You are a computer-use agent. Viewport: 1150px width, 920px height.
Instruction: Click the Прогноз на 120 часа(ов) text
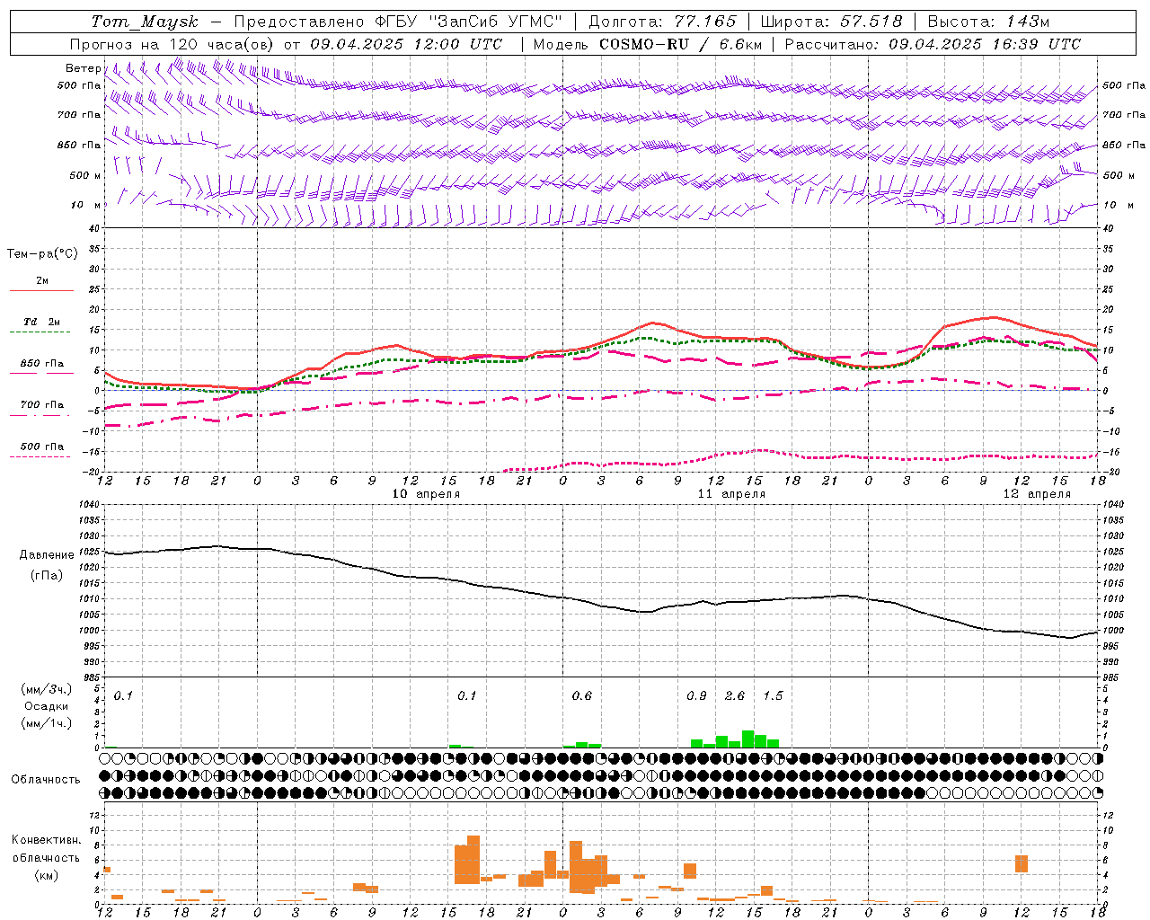(172, 44)
